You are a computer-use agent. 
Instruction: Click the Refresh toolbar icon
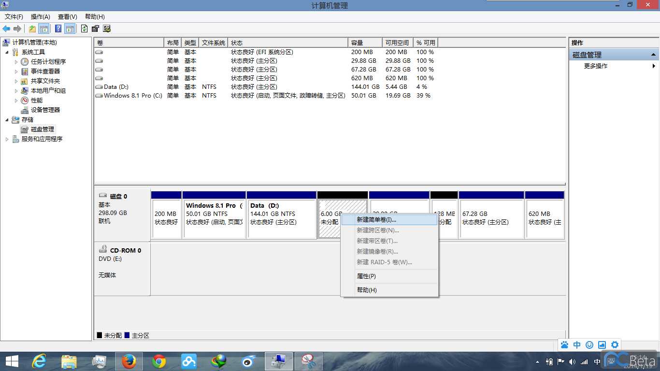click(x=85, y=29)
